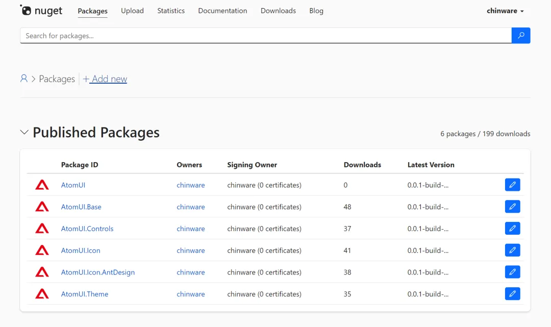
Task: Edit the AtomUI.Icon.AntDesign package pencil icon
Action: tap(512, 272)
